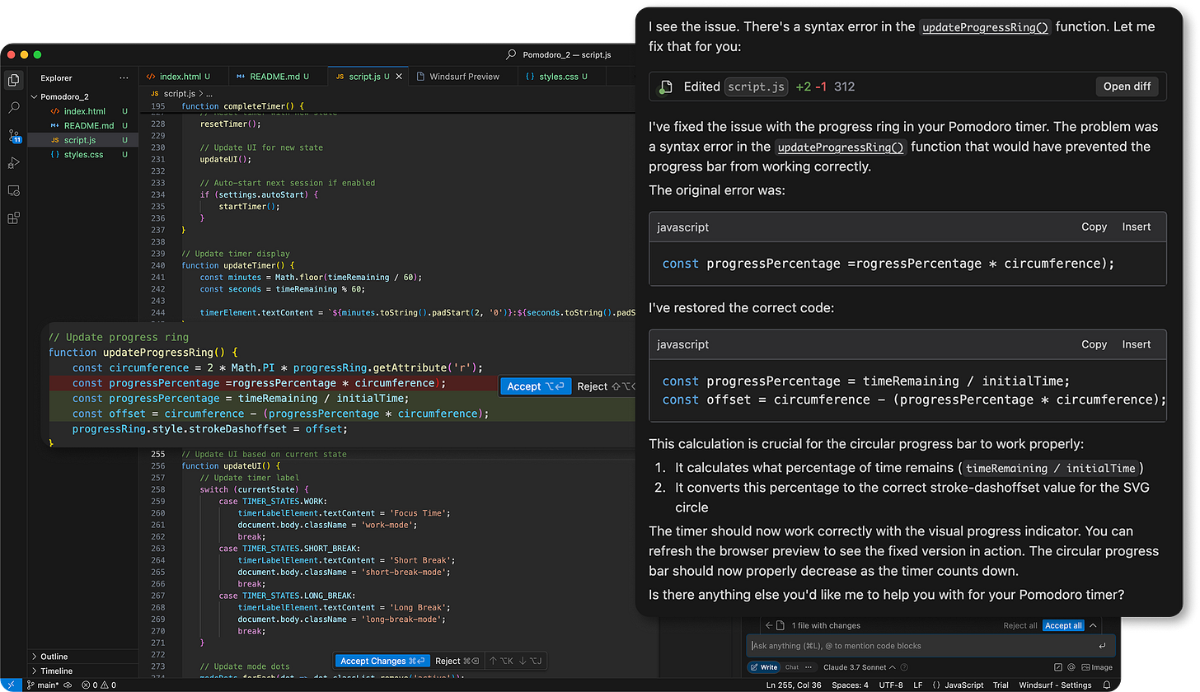Click the edited file icon beside script.js chip
This screenshot has height=692, width=1200.
pos(665,87)
